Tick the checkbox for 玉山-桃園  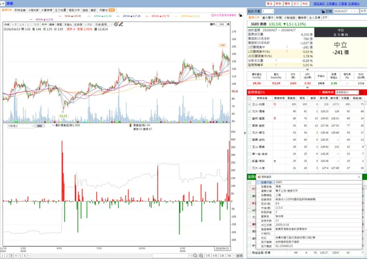pyautogui.click(x=249, y=104)
